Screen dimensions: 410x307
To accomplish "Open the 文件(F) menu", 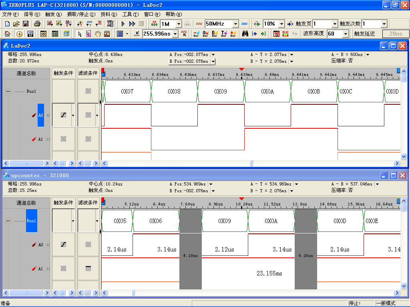I will (x=10, y=14).
